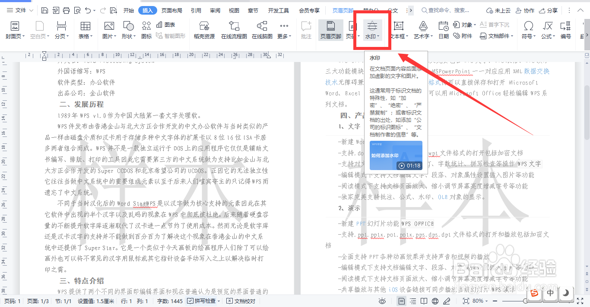Play the 如何添加水印 tutorial video
This screenshot has width=590, height=307.
click(396, 155)
